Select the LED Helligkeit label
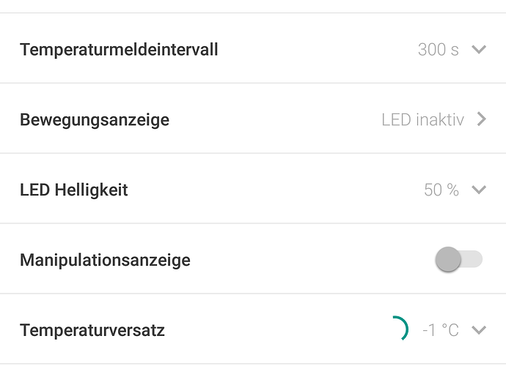 click(74, 190)
